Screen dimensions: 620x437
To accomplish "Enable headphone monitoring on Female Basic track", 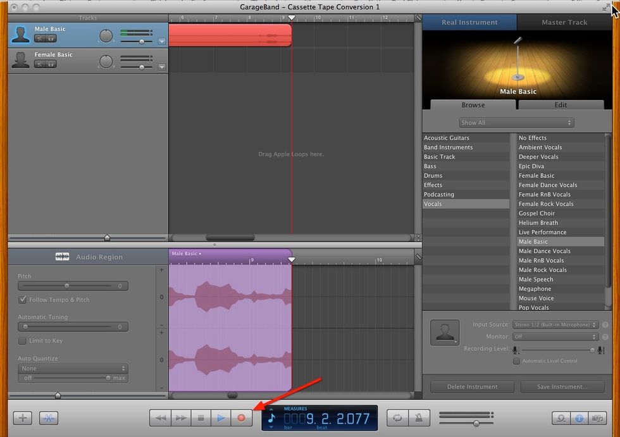I will coord(51,65).
